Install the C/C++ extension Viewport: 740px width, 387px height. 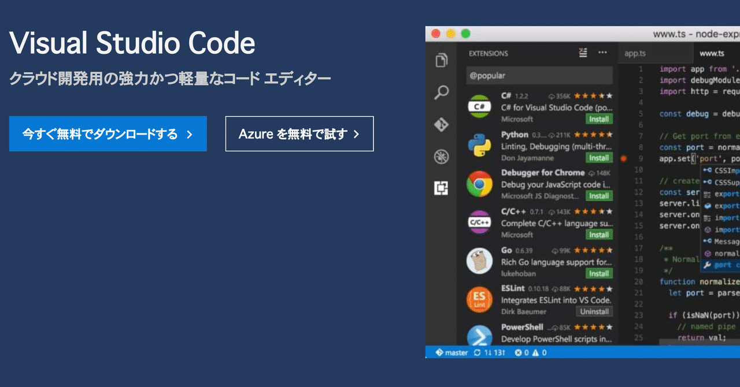pos(599,235)
